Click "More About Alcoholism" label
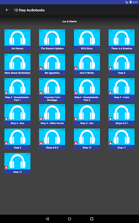This screenshot has width=139, height=223. coord(17,73)
